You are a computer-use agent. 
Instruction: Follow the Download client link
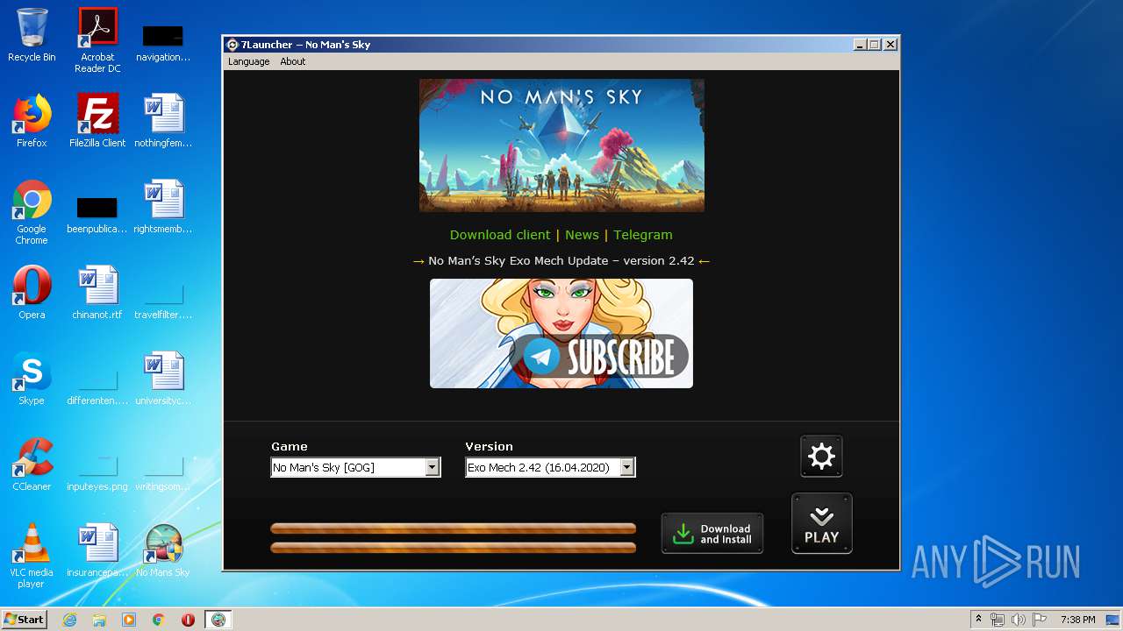tap(500, 235)
